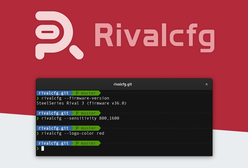Click the word red in the logo-color command

(x=100, y=133)
